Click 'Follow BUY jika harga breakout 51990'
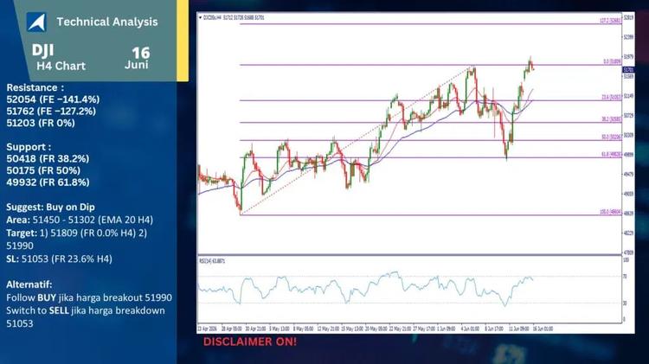 [89, 297]
